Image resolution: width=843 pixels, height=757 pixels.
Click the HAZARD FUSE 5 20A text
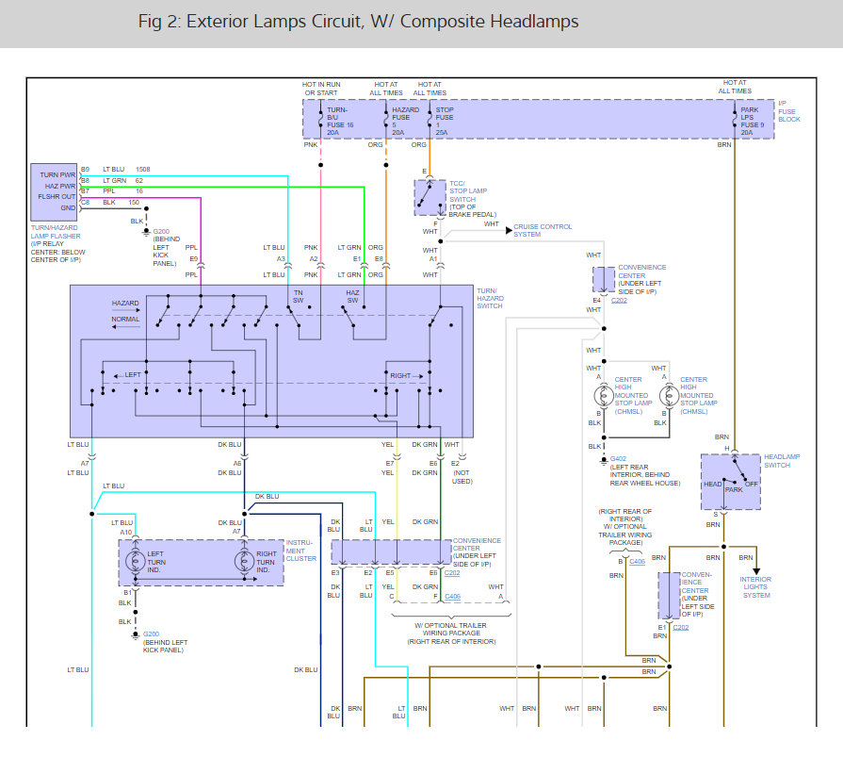click(x=405, y=121)
